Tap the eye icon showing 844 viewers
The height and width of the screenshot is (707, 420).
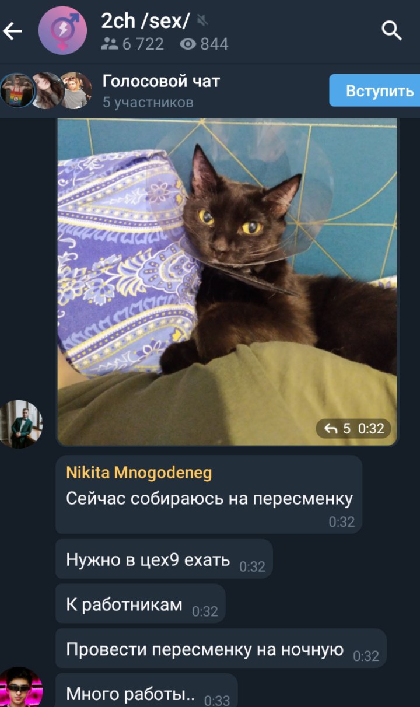click(188, 44)
